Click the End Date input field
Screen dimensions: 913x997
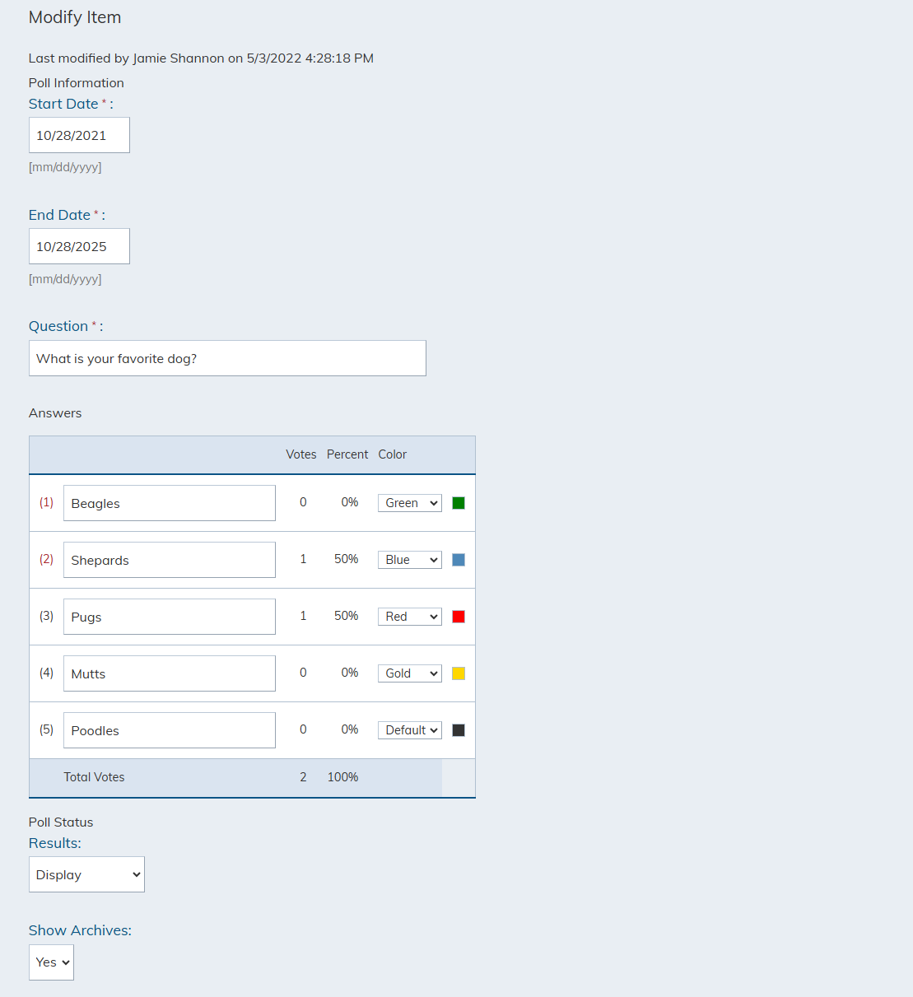[x=79, y=246]
